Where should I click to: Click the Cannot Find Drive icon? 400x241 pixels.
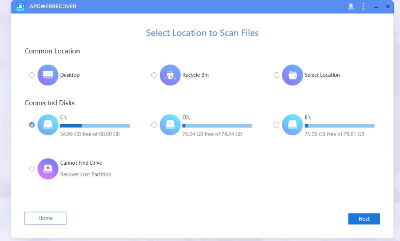coord(48,168)
